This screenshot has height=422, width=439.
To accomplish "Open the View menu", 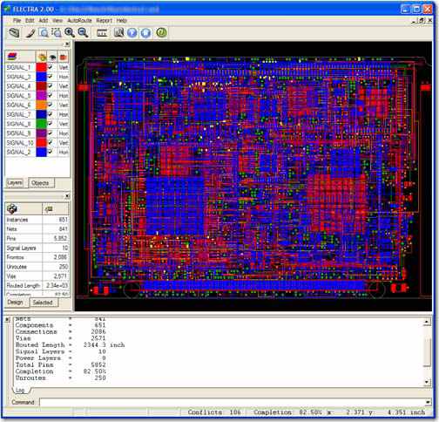I will [57, 20].
